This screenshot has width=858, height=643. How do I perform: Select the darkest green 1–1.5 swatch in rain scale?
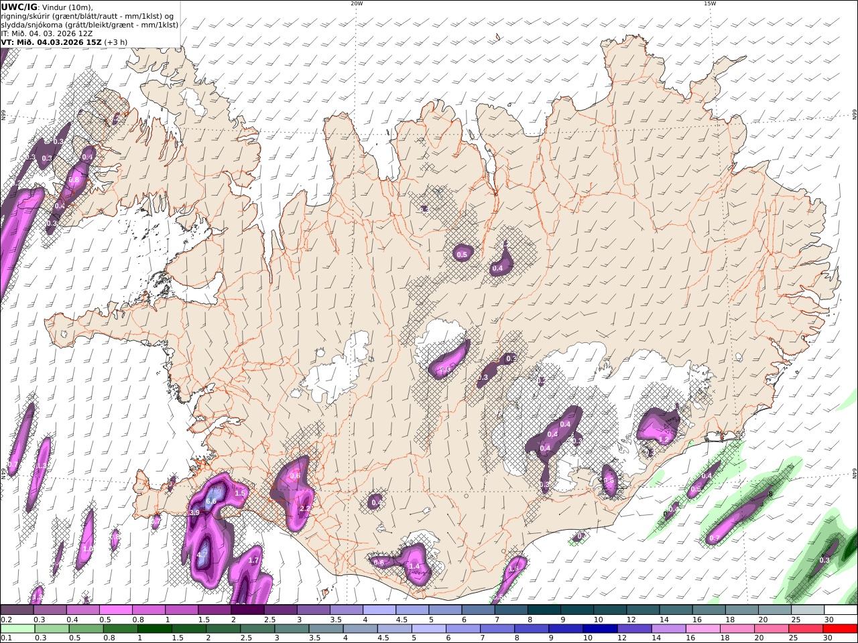point(154,629)
